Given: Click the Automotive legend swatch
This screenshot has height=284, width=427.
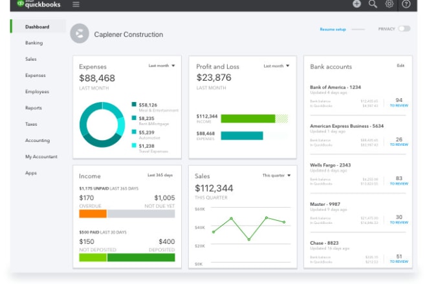Looking at the screenshot, I should [134, 132].
